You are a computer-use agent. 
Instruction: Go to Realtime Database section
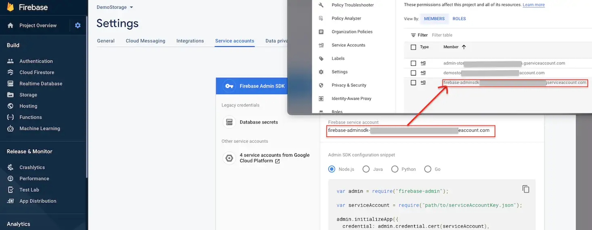click(41, 84)
